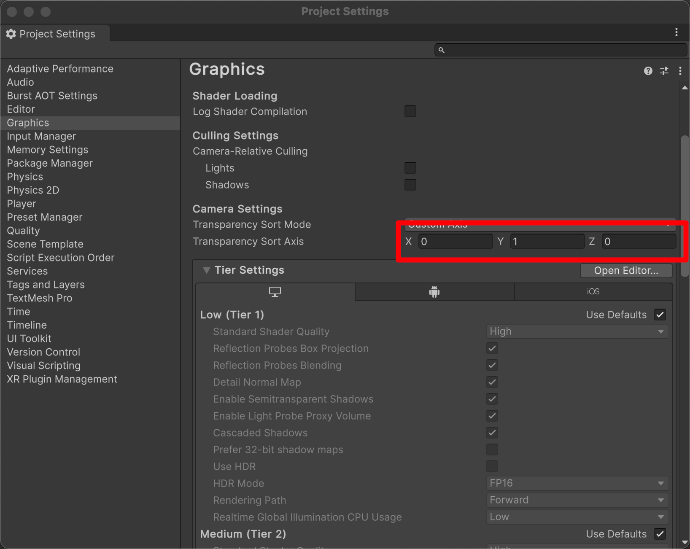
Task: Open Transparency Sort Mode dropdown
Action: click(x=540, y=224)
